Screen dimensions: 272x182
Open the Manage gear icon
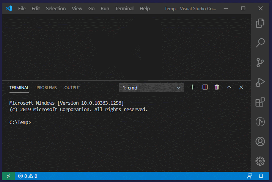[260, 161]
